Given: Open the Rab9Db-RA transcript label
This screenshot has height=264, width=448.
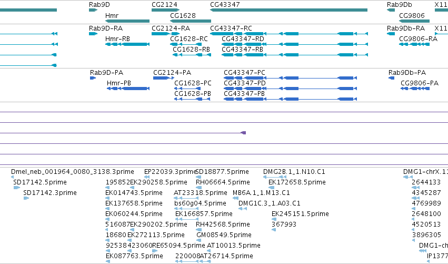Looking at the screenshot, I should tap(406, 28).
